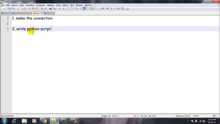Click the Save All toolbar icon
Screen dimensions: 220x124
13,9
